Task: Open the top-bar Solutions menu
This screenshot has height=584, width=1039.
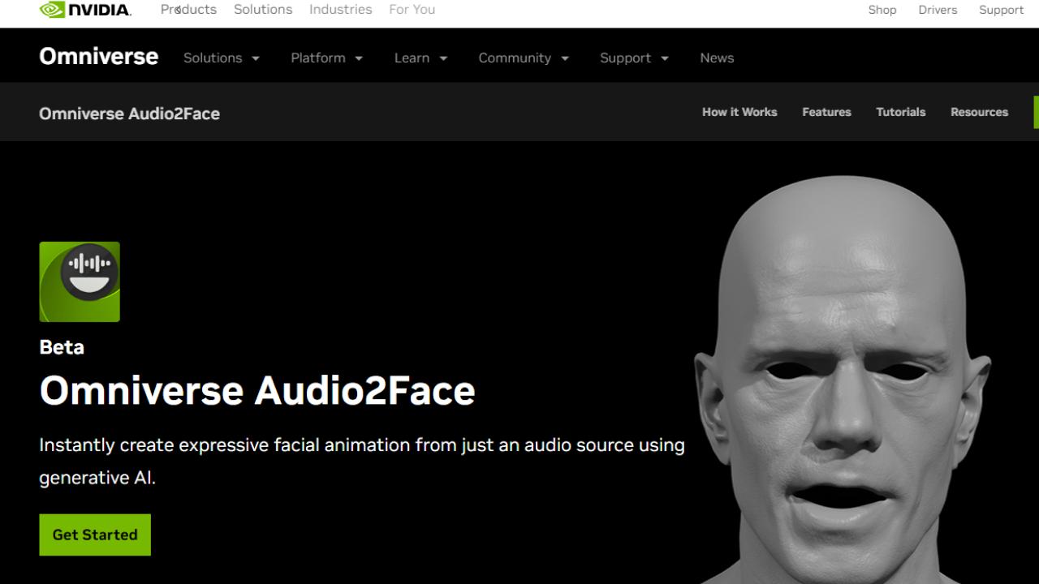Action: click(x=263, y=10)
